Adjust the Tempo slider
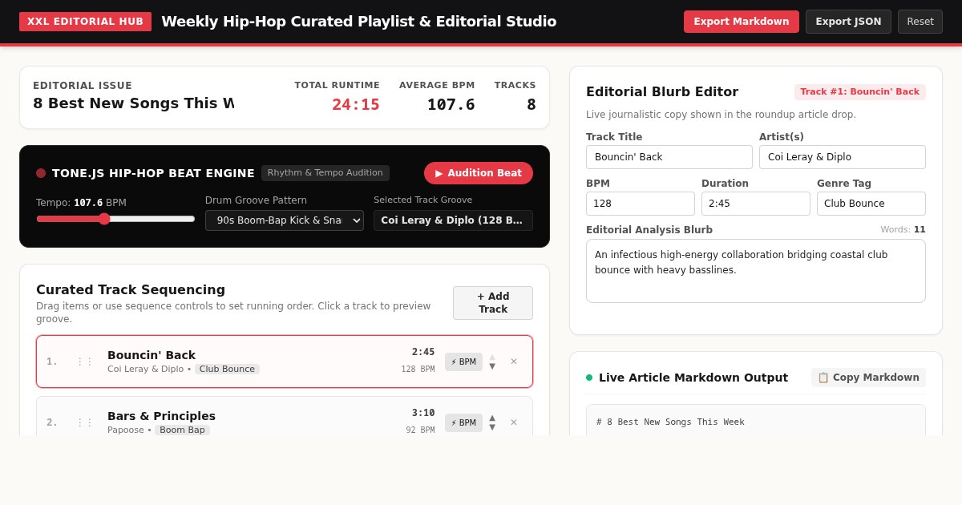This screenshot has height=505, width=962. (115, 219)
